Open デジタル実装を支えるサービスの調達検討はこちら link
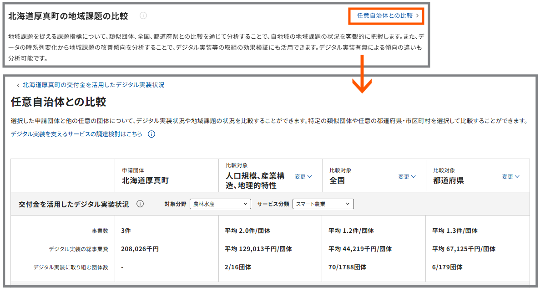This screenshot has width=540, height=288. tap(76, 134)
